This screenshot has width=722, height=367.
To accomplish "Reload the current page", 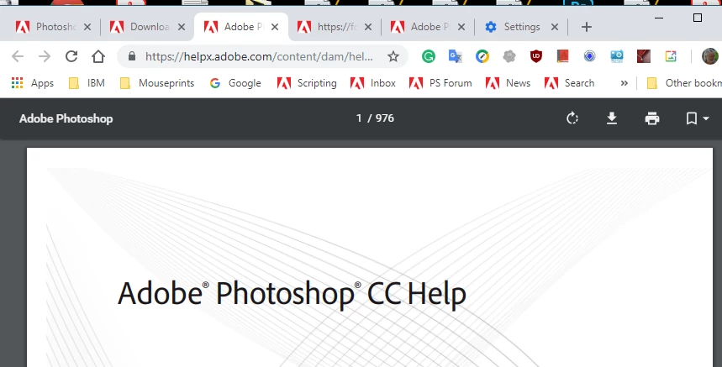I will pos(71,56).
